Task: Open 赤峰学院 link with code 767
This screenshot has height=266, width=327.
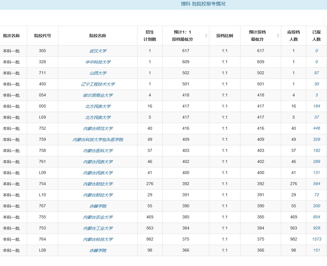Action: pyautogui.click(x=98, y=206)
